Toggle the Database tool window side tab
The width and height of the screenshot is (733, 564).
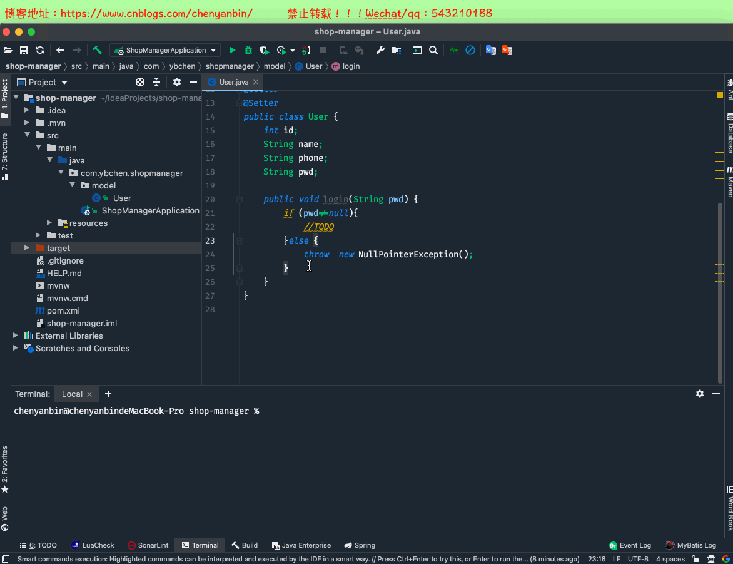[729, 133]
